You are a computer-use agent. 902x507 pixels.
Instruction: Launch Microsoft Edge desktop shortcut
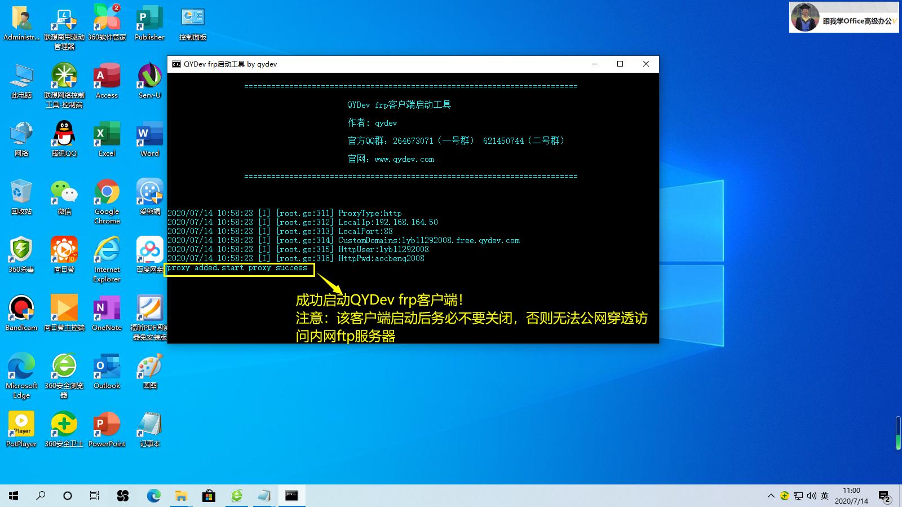21,376
